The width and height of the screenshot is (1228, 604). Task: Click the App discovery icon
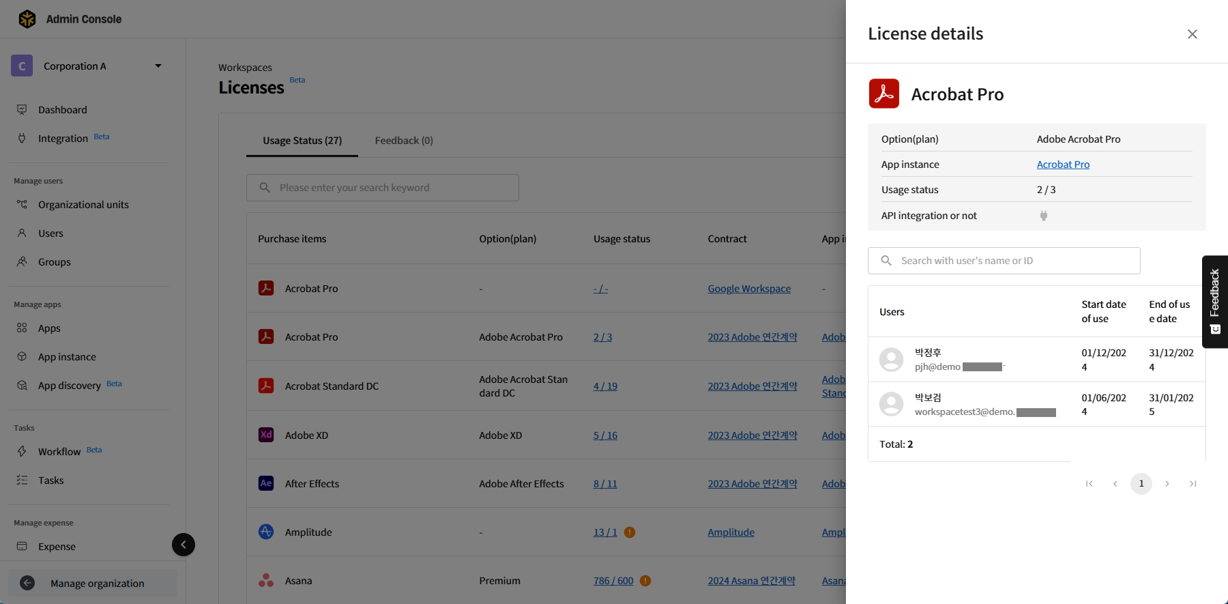(x=22, y=385)
